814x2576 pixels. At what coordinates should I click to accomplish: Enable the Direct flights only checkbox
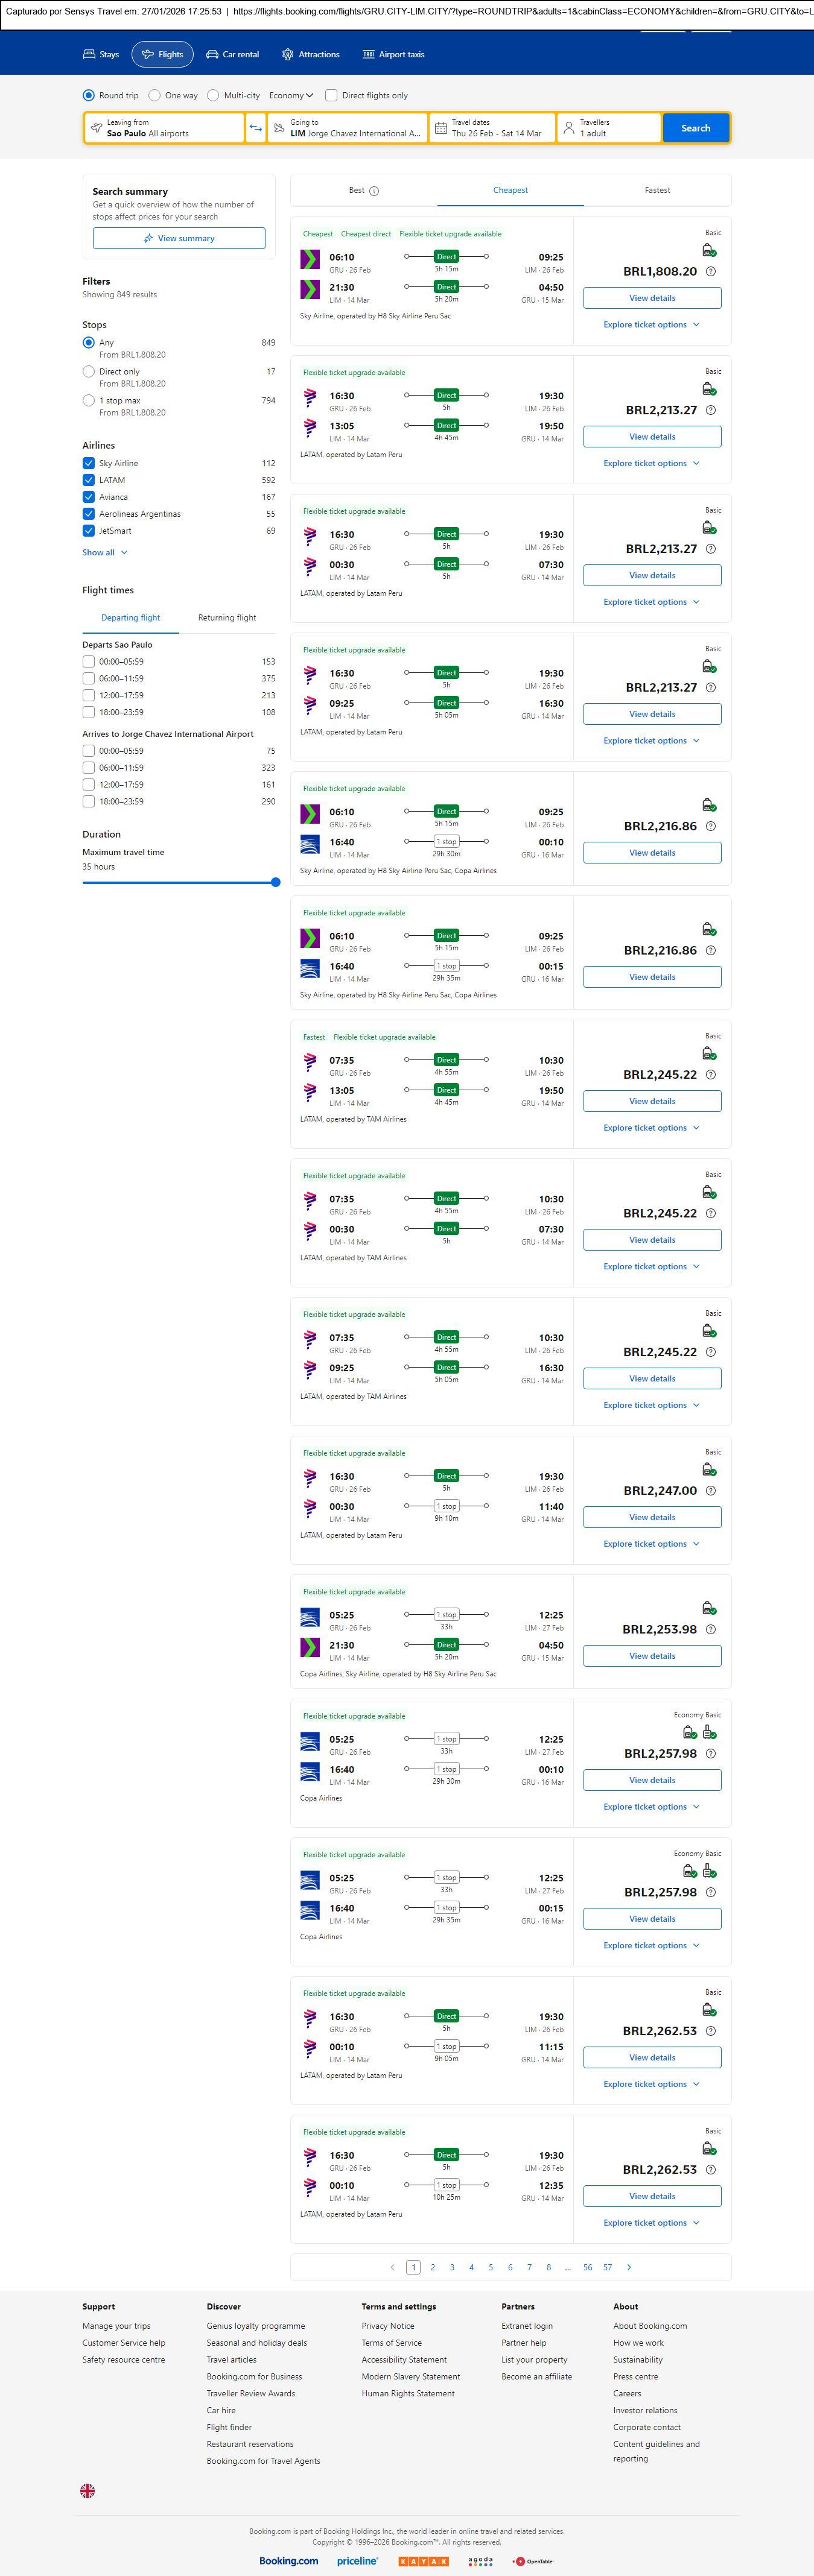331,96
